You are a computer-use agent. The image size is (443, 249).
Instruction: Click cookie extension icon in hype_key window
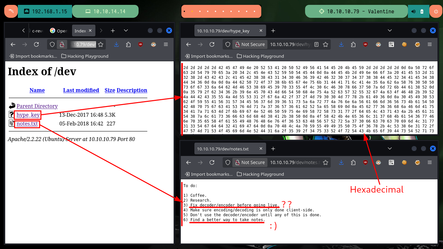pos(404,44)
